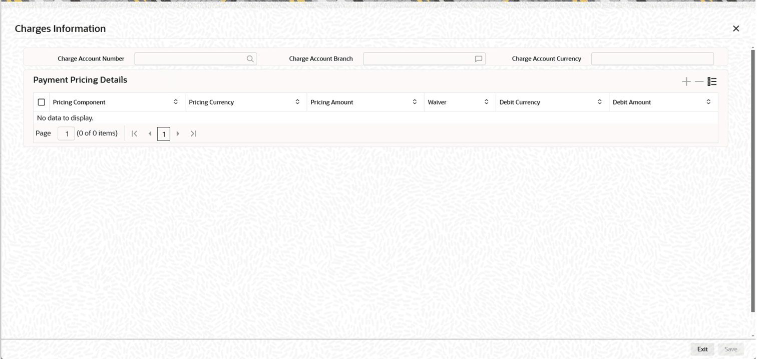Screen dimensions: 757x359
Task: Sort by Pricing Currency column
Action: pos(297,102)
